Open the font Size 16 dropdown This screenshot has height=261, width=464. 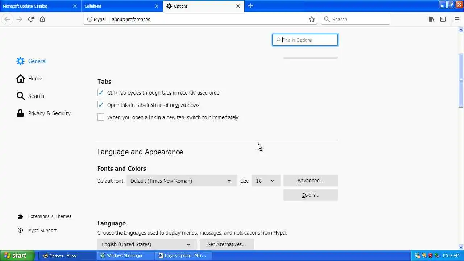(x=266, y=181)
